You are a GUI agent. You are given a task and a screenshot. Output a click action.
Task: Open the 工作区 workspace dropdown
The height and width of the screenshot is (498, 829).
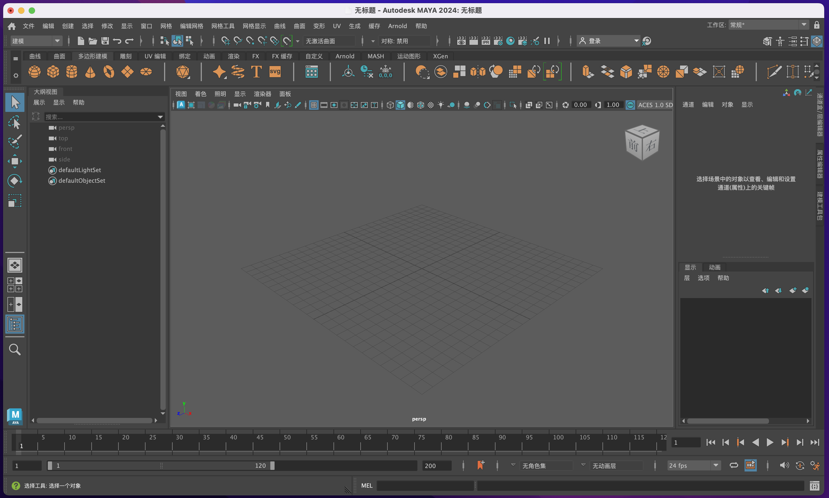click(804, 25)
